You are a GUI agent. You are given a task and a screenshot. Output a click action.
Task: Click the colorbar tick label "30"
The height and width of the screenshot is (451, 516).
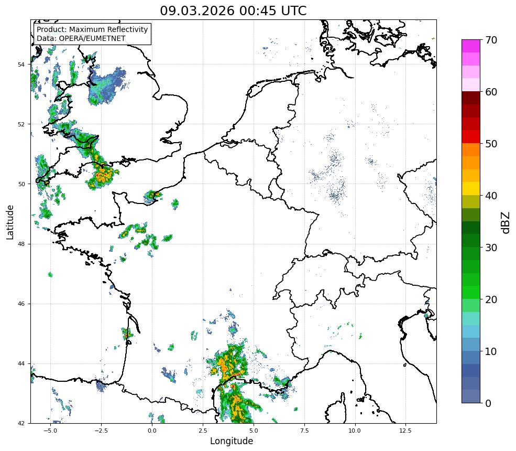click(491, 248)
